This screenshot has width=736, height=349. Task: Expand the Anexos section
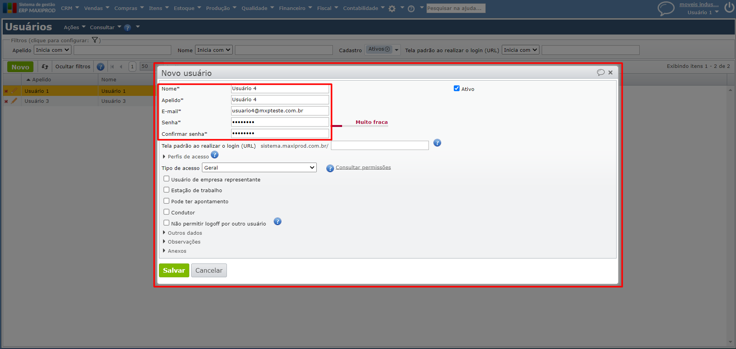[x=177, y=251]
